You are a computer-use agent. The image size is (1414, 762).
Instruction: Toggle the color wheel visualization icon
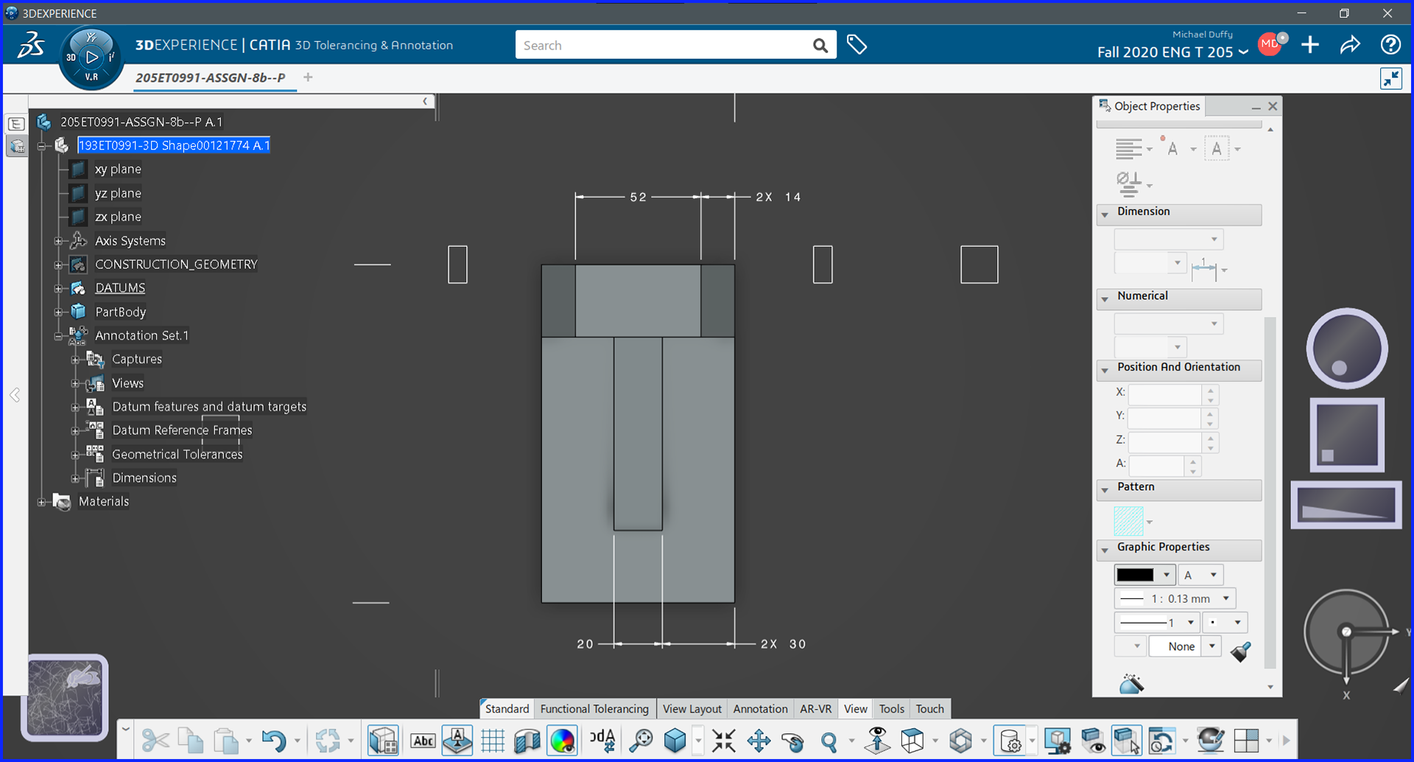[x=563, y=741]
